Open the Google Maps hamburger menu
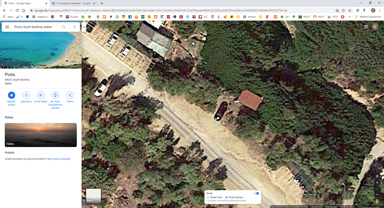 [7, 27]
